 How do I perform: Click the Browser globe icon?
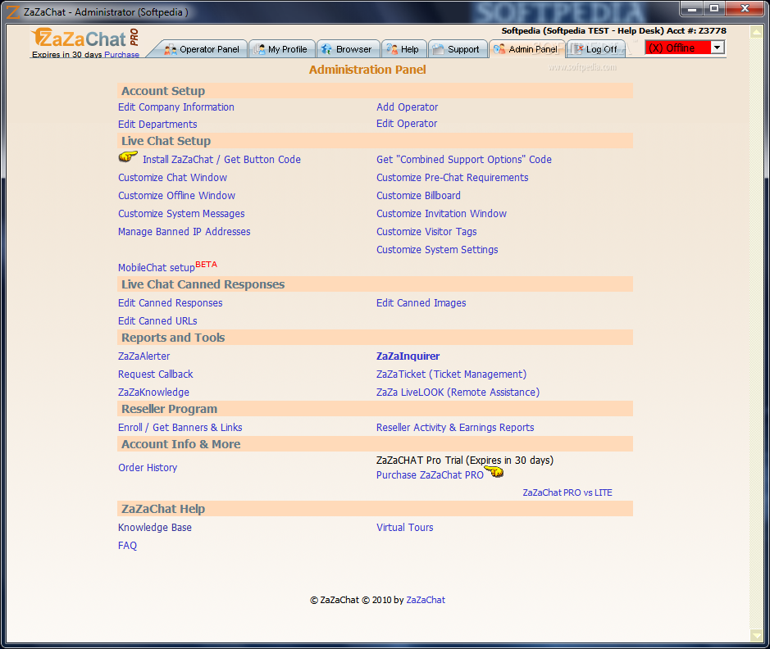326,49
